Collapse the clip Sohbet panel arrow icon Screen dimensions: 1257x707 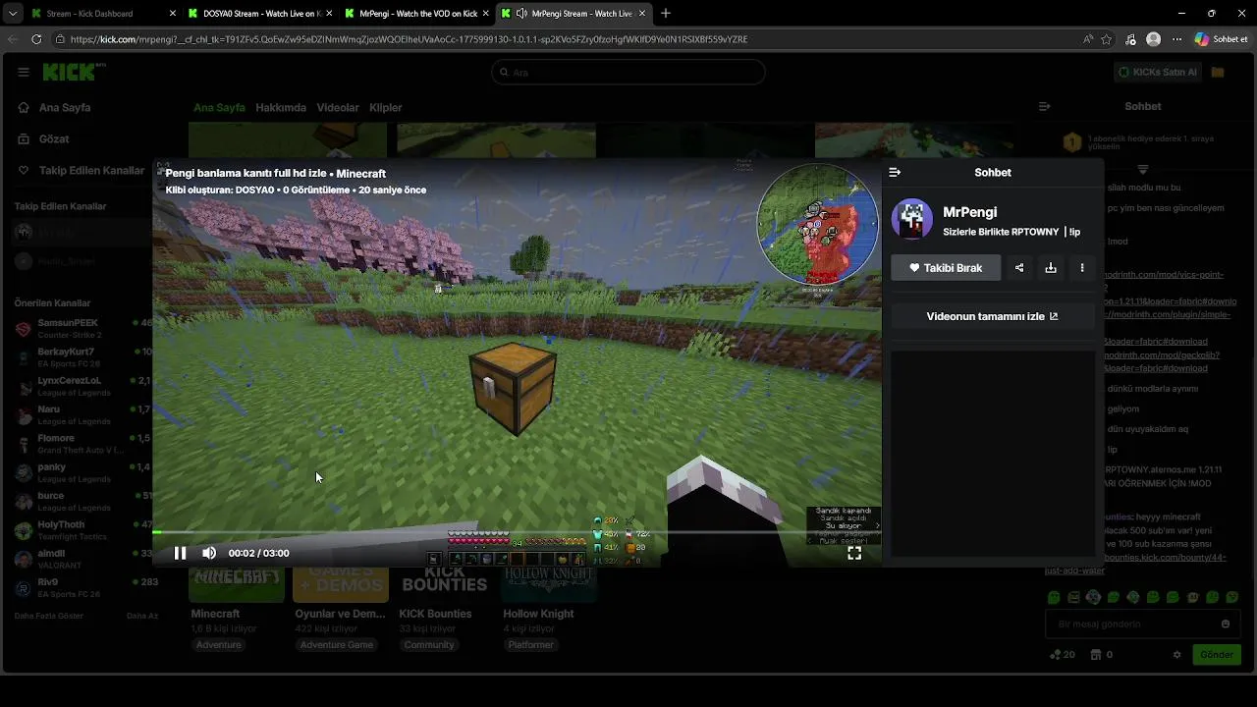[895, 172]
